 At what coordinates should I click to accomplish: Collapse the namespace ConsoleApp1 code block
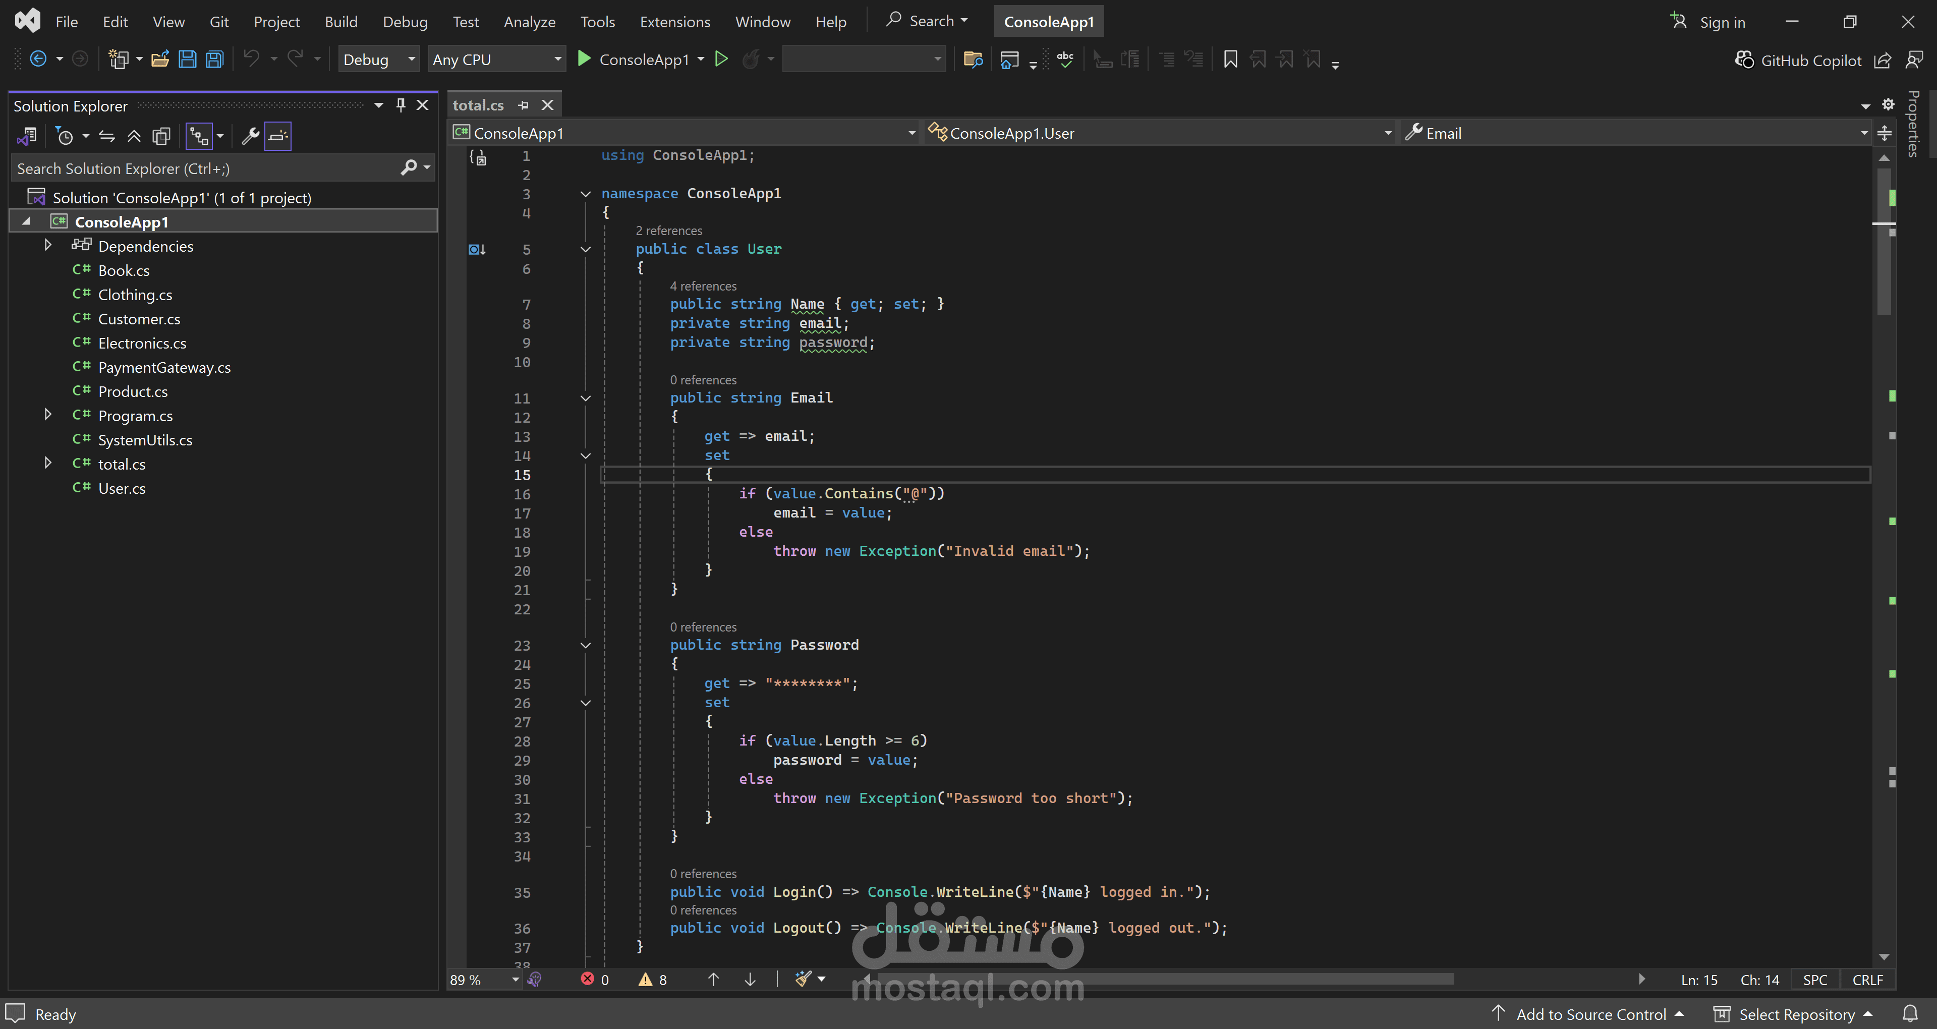(x=585, y=194)
